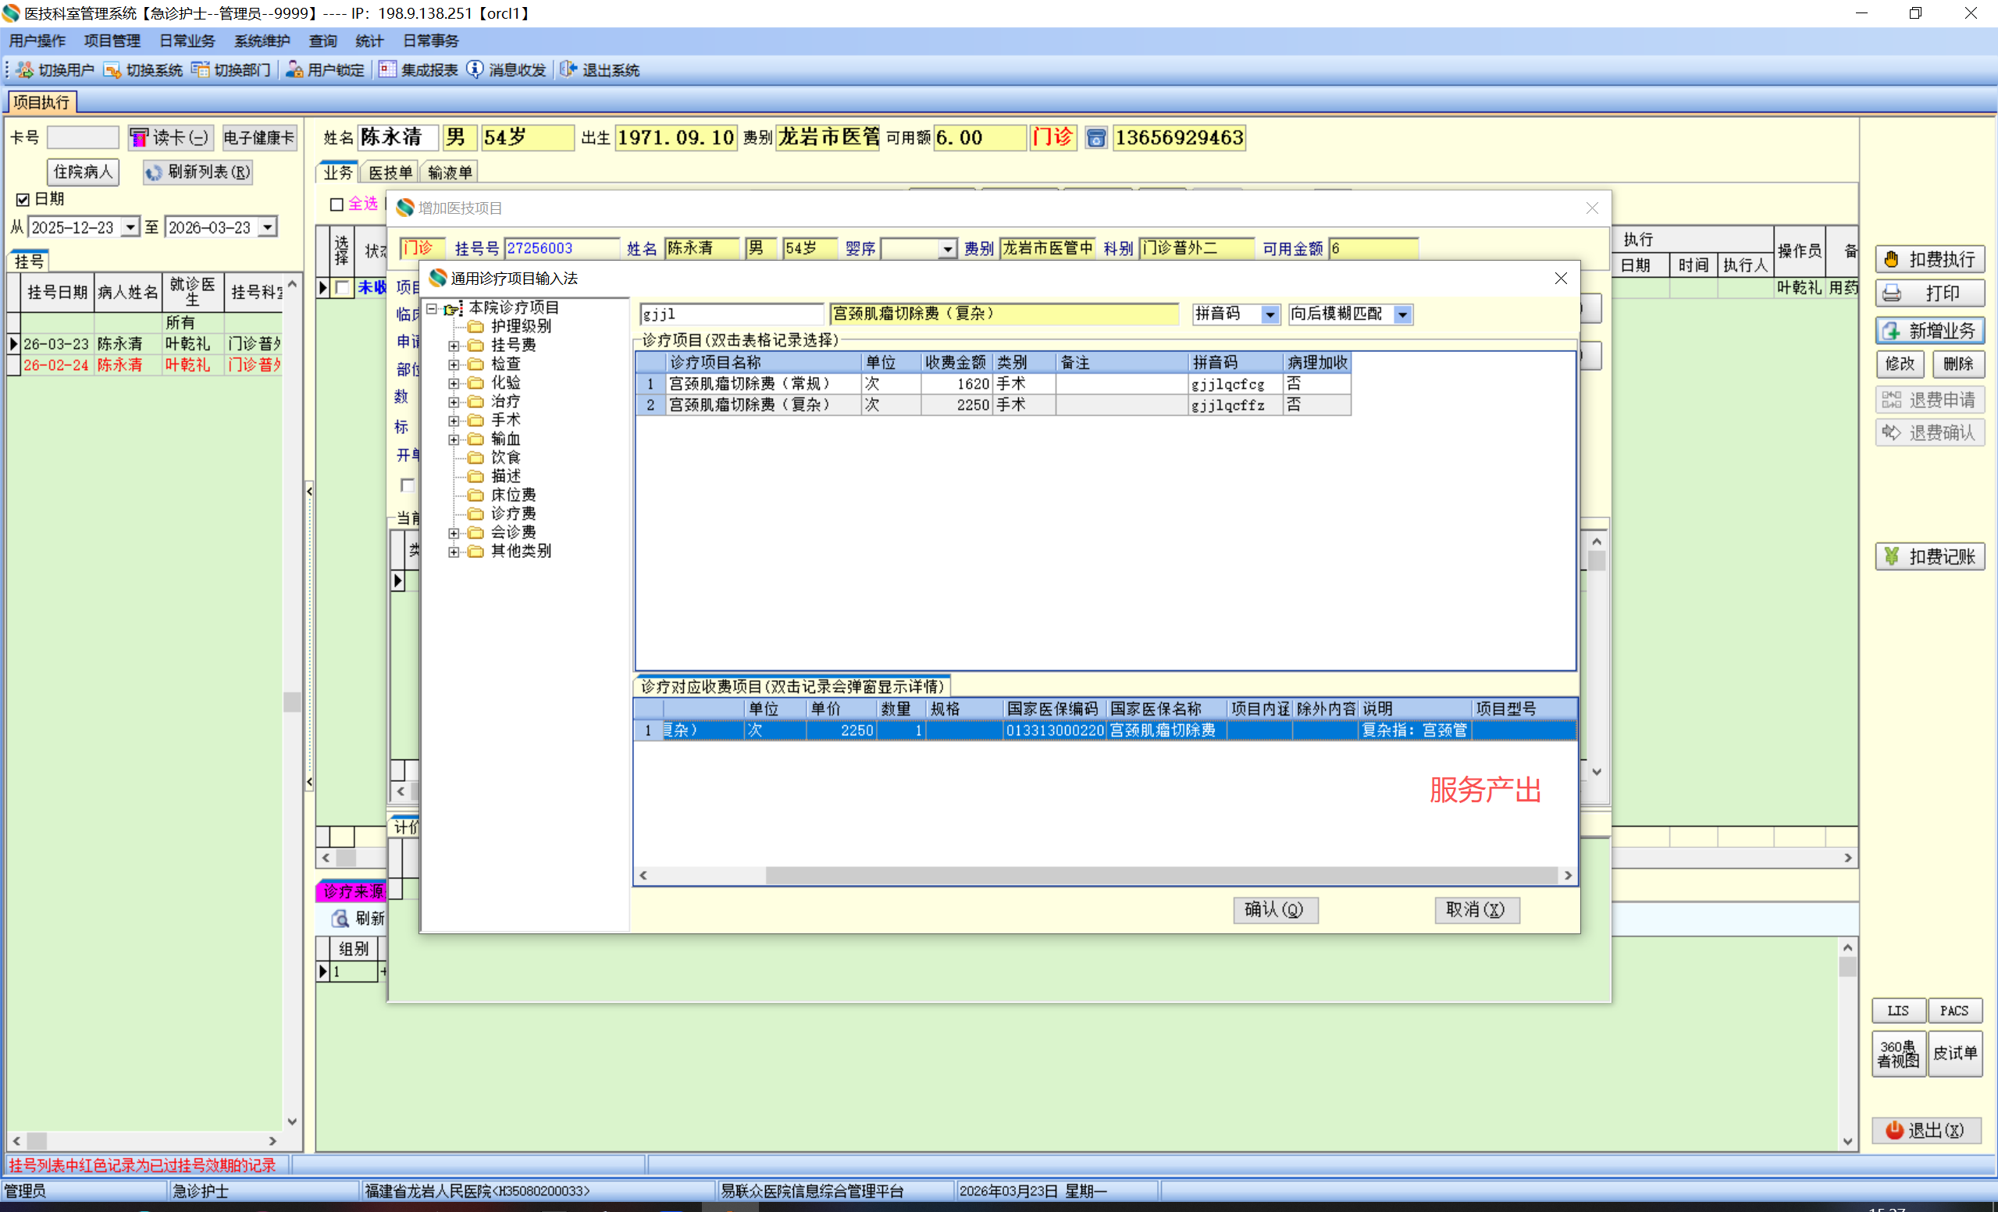Uncheck the 日期 (date) filter checkbox
Viewport: 1998px width, 1212px height.
(23, 200)
